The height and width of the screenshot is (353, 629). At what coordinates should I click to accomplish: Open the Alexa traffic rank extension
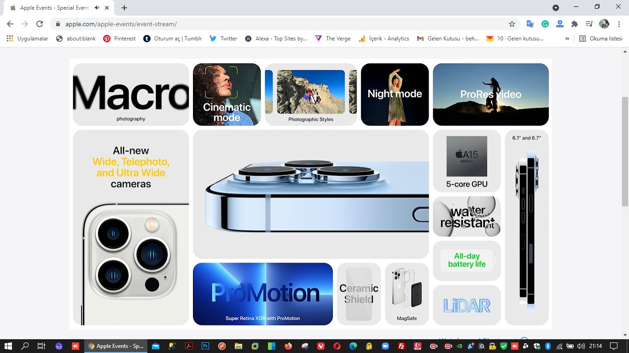pyautogui.click(x=560, y=24)
